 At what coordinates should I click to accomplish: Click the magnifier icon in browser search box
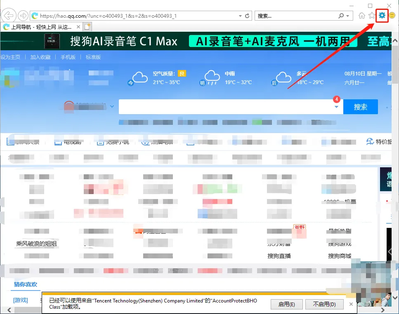[x=341, y=16]
